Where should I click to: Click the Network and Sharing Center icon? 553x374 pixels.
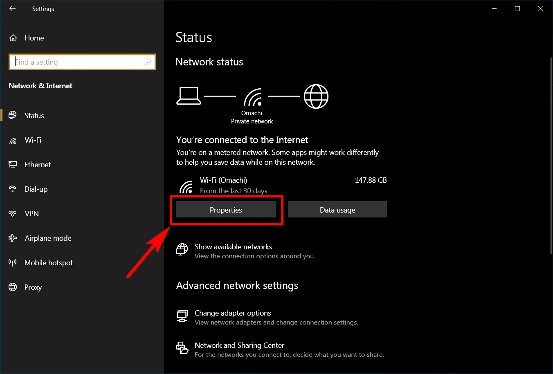tap(182, 348)
